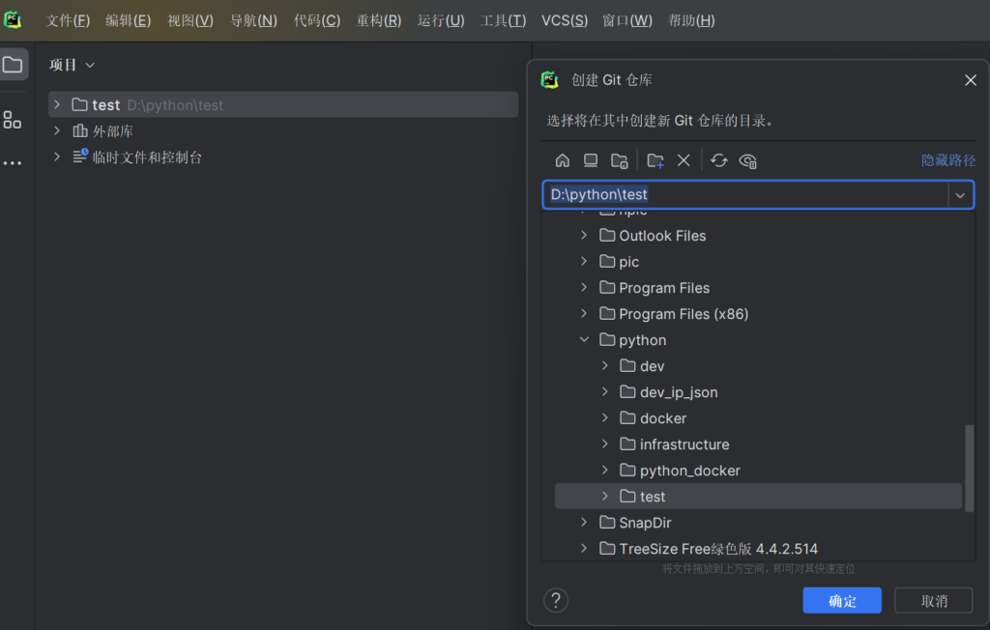Open the Project tool window icon
Viewport: 990px width, 630px height.
click(x=13, y=65)
